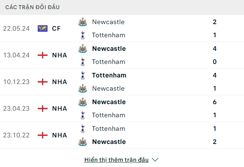Click Newcastle crest in 22.05.24 match

click(83, 22)
